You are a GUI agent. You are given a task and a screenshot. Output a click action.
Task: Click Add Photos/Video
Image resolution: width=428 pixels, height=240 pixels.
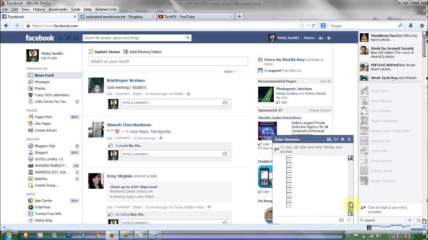(142, 52)
